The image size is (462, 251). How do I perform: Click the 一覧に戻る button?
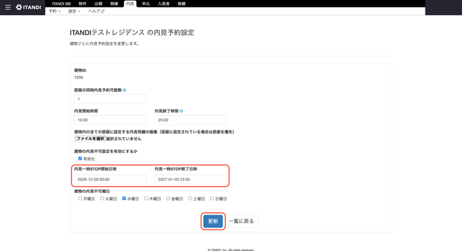(241, 221)
